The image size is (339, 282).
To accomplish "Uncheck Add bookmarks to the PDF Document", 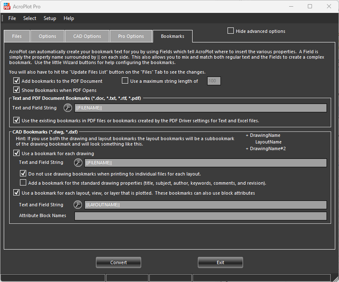I will click(17, 81).
